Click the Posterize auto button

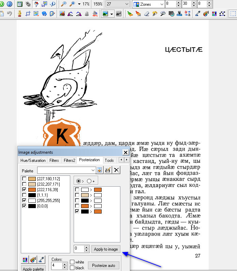coord(104,265)
